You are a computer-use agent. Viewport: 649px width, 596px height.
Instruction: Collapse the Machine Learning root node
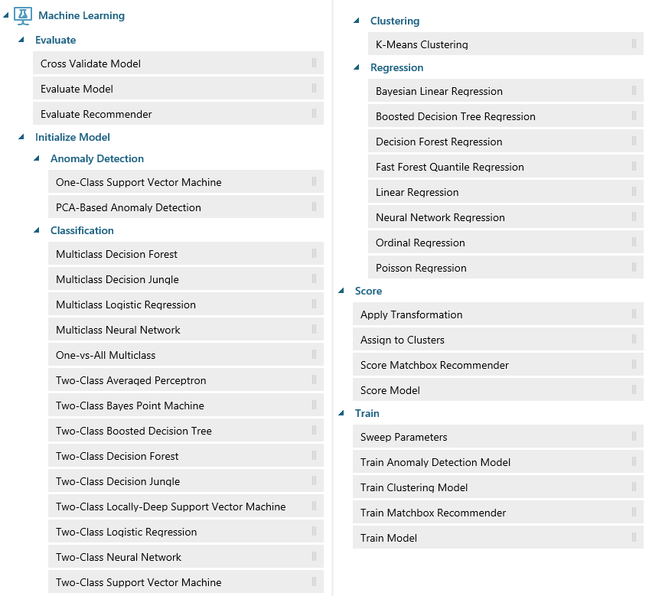[x=6, y=16]
